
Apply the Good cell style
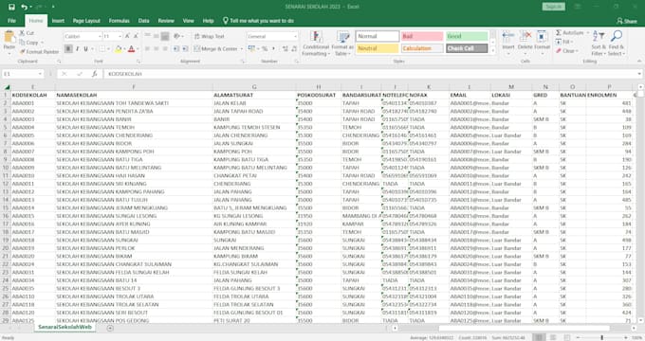pyautogui.click(x=467, y=36)
